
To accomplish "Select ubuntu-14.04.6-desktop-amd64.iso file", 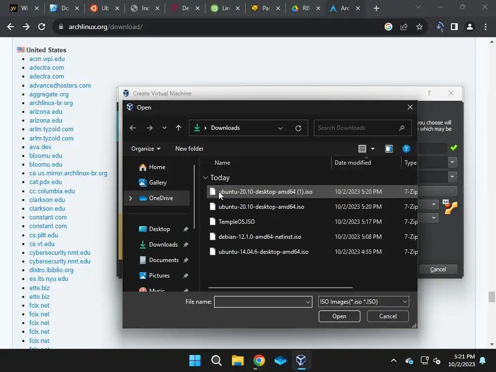I will (263, 252).
